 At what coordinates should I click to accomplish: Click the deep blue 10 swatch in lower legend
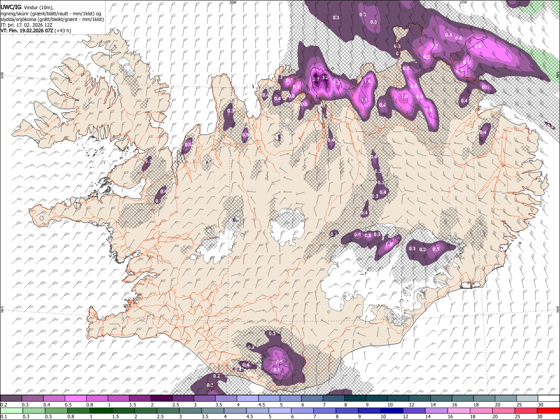[x=392, y=410]
